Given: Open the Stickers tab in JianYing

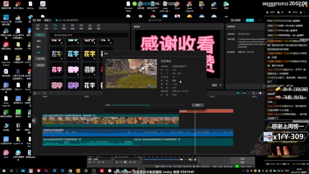Looking at the screenshot, I should pyautogui.click(x=64, y=26).
